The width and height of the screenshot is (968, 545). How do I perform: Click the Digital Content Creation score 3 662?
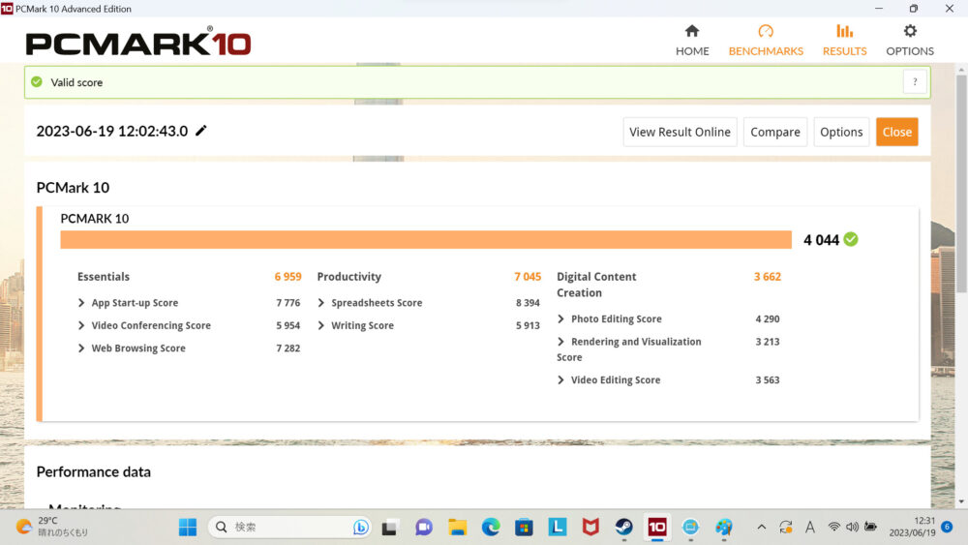click(x=768, y=277)
